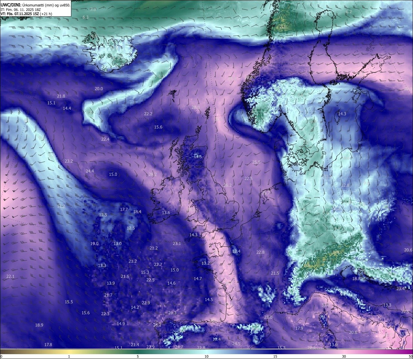
Task: Click the 24.4 value label
Action: click(x=90, y=171)
